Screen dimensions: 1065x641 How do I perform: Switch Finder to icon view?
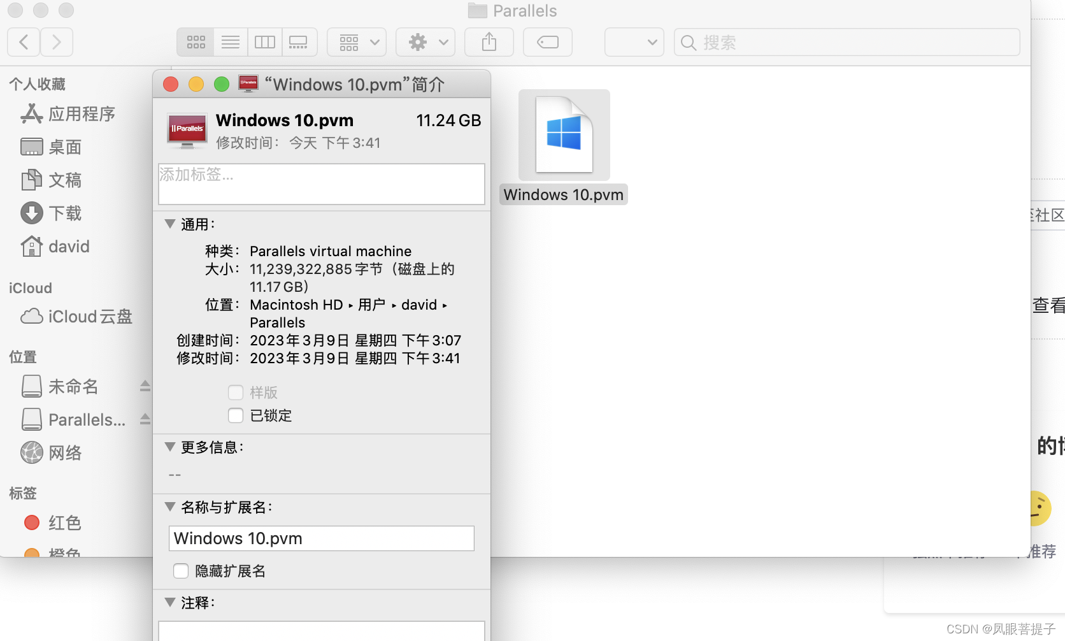(x=196, y=42)
